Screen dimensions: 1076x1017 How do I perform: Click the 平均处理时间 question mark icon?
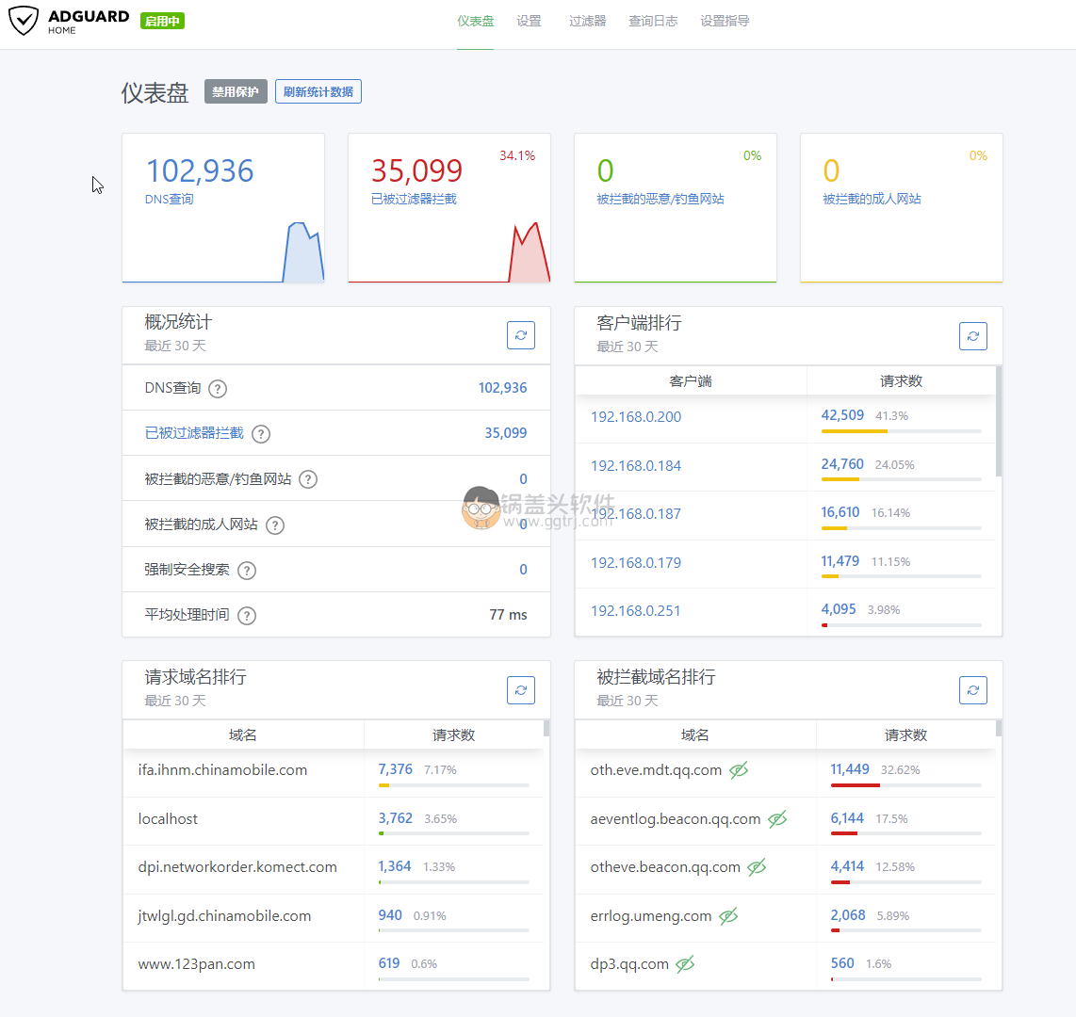pyautogui.click(x=246, y=615)
